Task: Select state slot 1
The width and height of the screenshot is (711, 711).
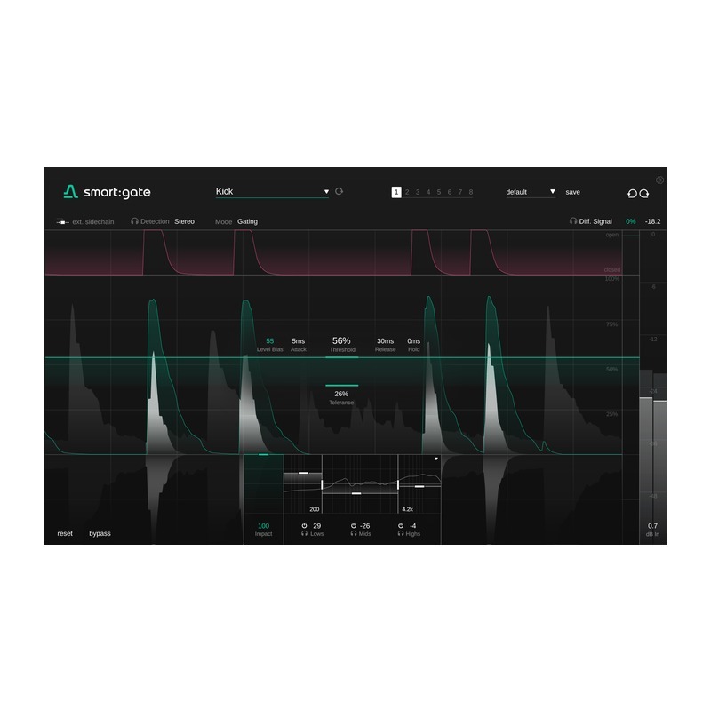Action: tap(396, 192)
